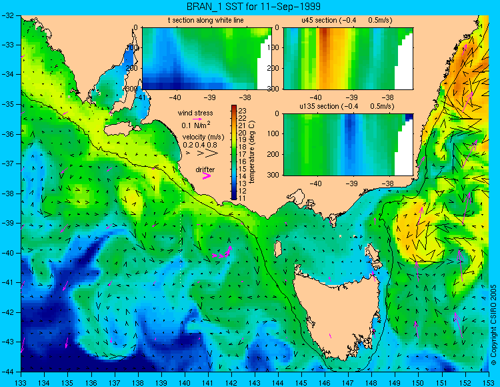Select the 11 value on color bar
Viewport: 500px width, 387px height.
tap(243, 198)
